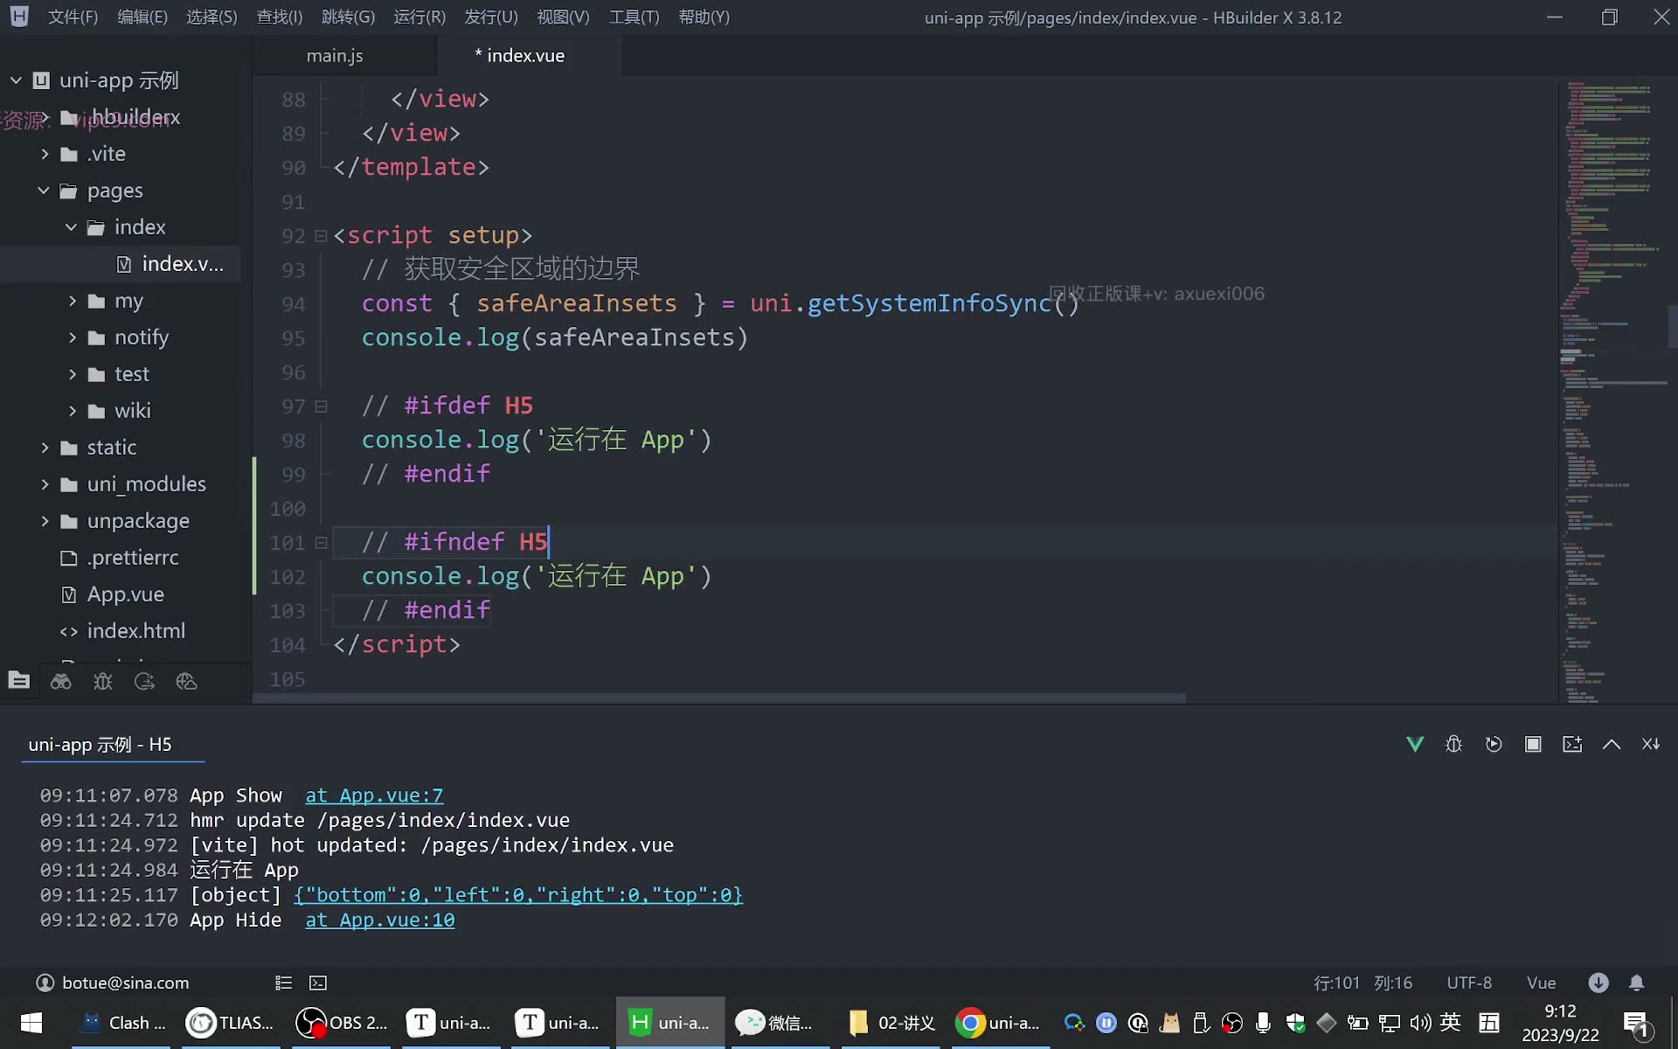Click the download update icon in status bar
The height and width of the screenshot is (1049, 1678).
click(x=1598, y=983)
